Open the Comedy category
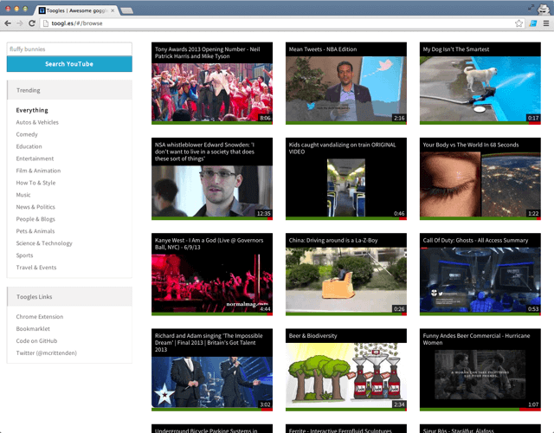Screen dimensions: 554x433 [x=27, y=134]
